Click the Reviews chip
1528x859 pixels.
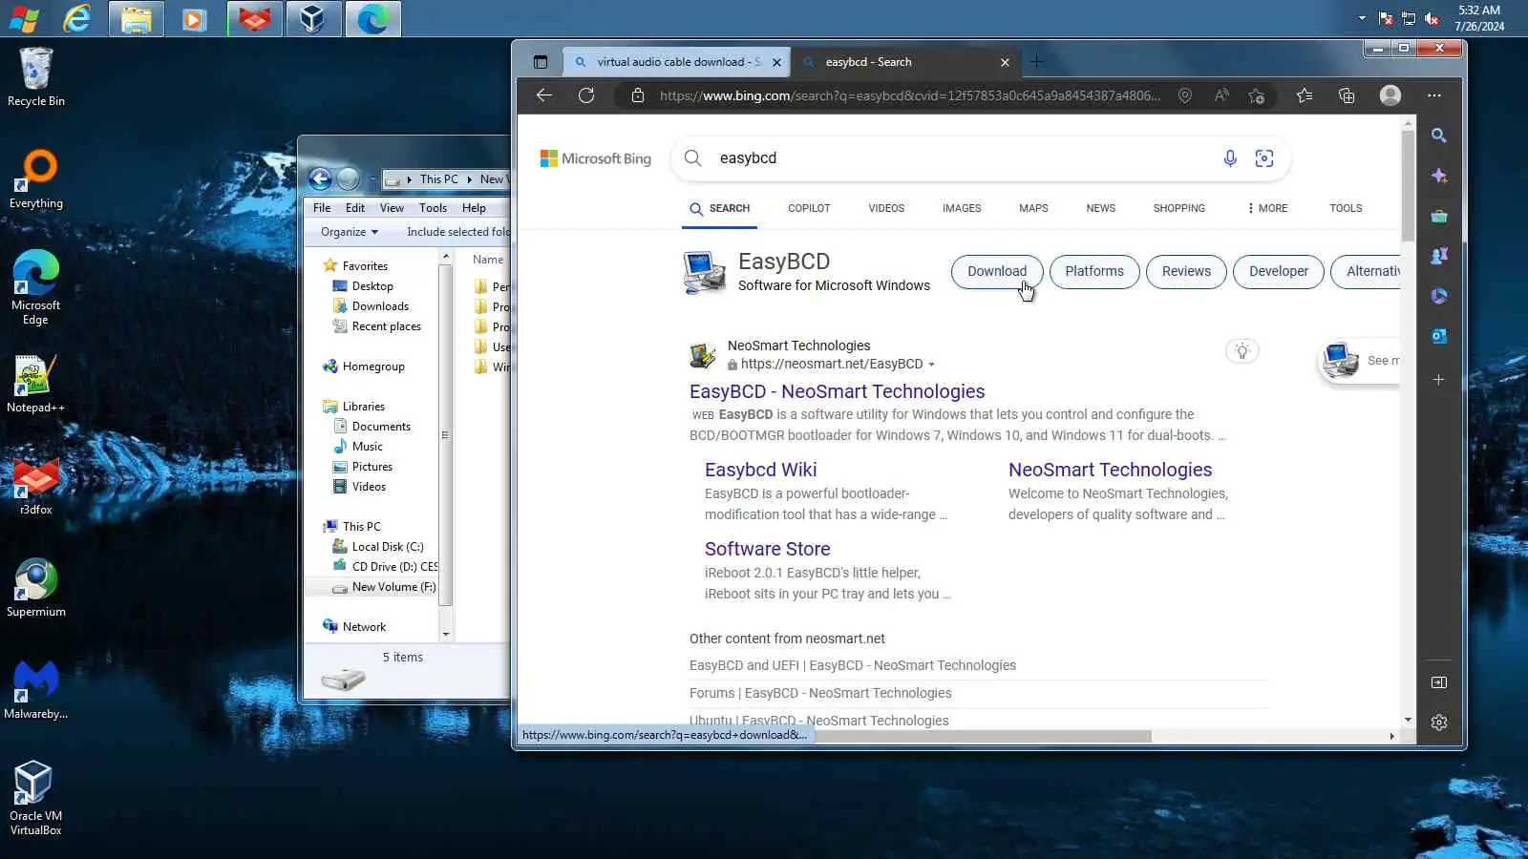1186,271
